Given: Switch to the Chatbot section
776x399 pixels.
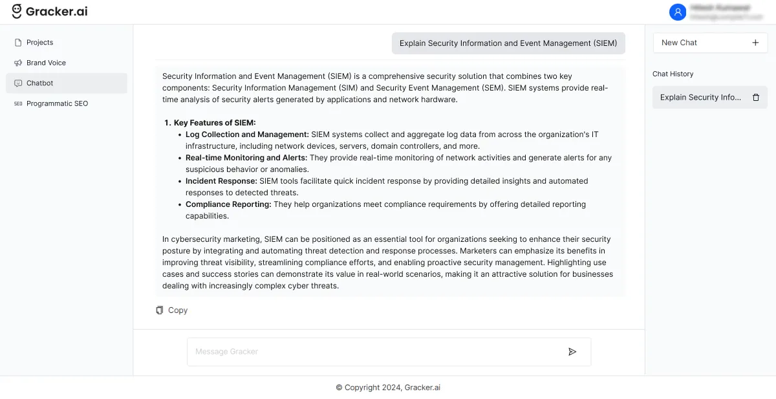Looking at the screenshot, I should [x=40, y=83].
